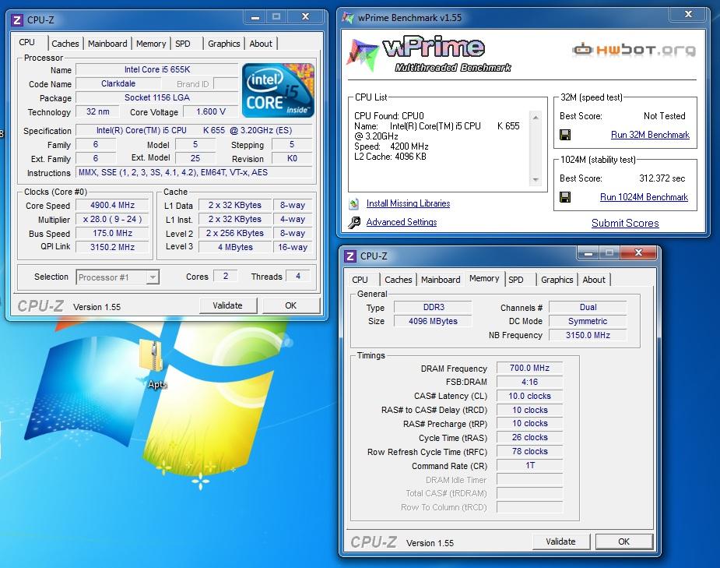This screenshot has height=568, width=720.
Task: Click Validate in Memory CPU-Z window
Action: [x=560, y=542]
